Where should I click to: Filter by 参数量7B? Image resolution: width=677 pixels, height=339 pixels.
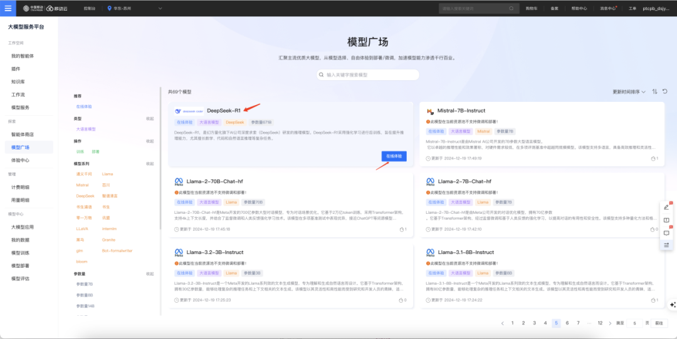click(x=85, y=285)
